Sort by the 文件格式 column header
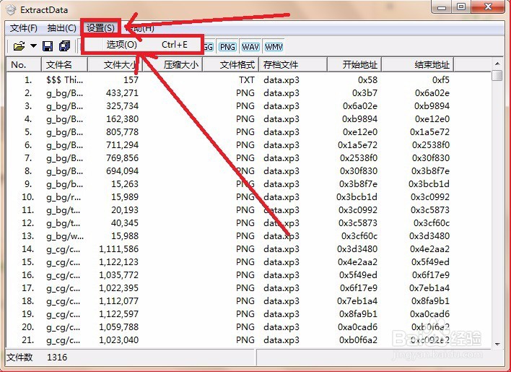Image resolution: width=511 pixels, height=372 pixels. click(231, 64)
